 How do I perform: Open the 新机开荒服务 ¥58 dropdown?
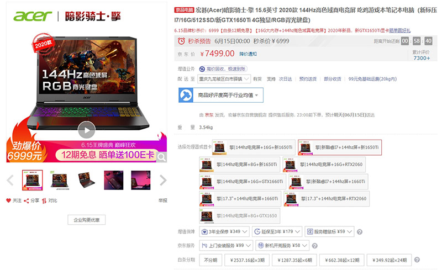pyautogui.click(x=282, y=246)
